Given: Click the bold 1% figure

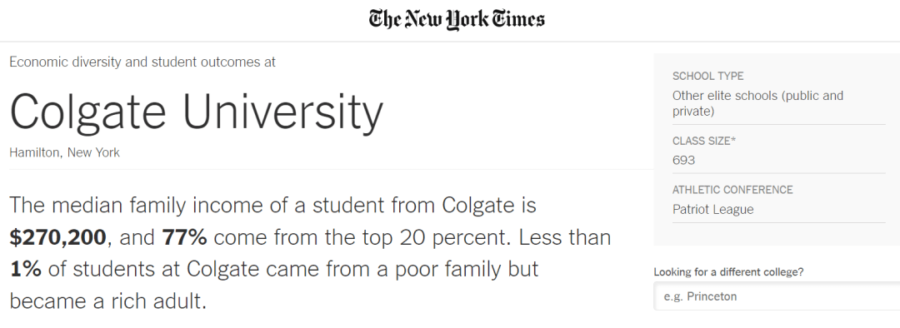Looking at the screenshot, I should 25,269.
